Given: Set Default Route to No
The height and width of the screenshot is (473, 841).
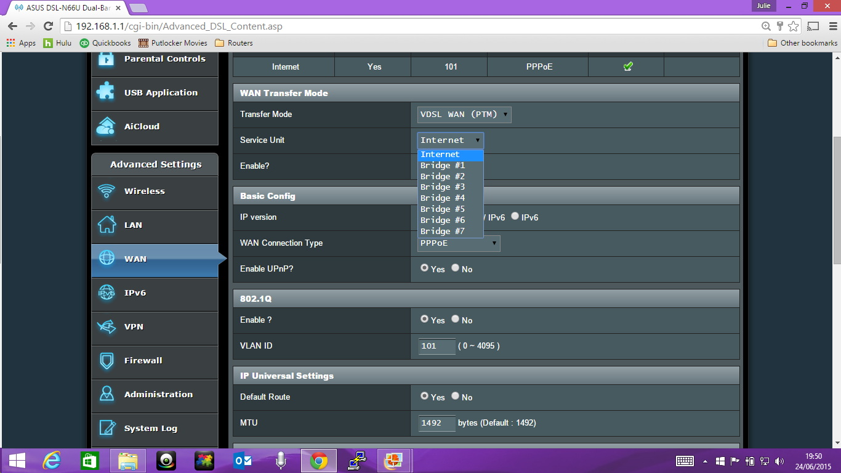Looking at the screenshot, I should [454, 397].
